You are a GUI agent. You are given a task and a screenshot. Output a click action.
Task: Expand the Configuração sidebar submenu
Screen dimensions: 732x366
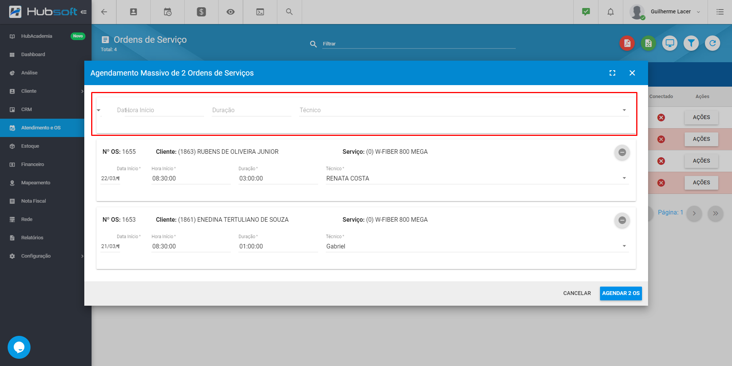pyautogui.click(x=82, y=256)
